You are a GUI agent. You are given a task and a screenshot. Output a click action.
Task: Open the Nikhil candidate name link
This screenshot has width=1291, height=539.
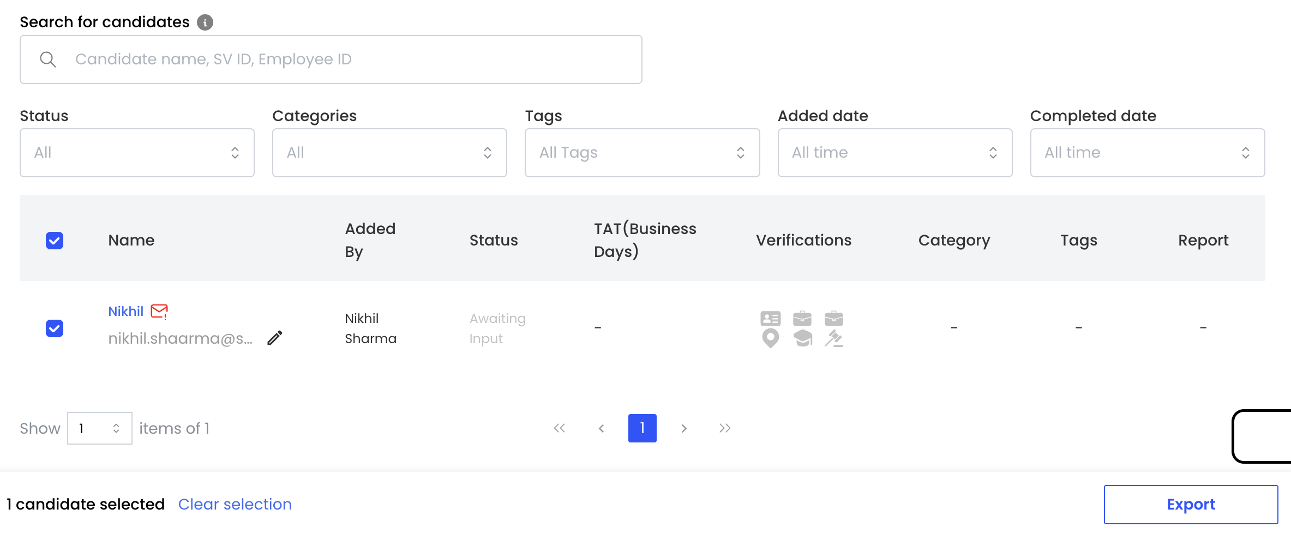click(x=126, y=312)
